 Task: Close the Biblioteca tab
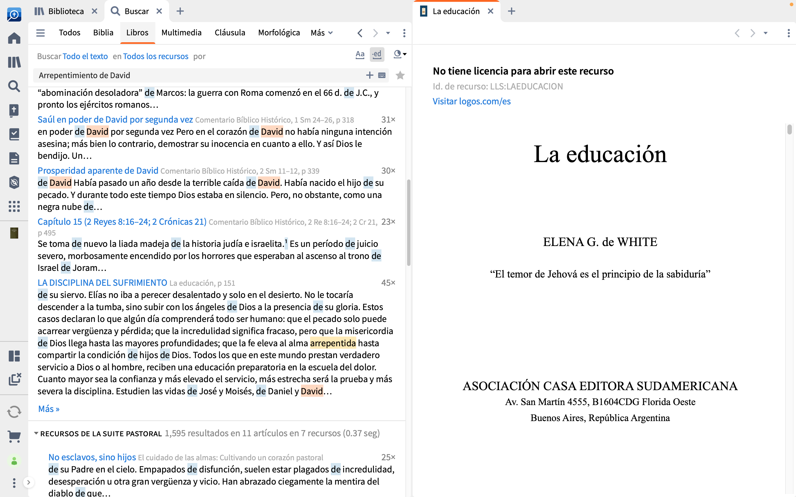tap(95, 11)
